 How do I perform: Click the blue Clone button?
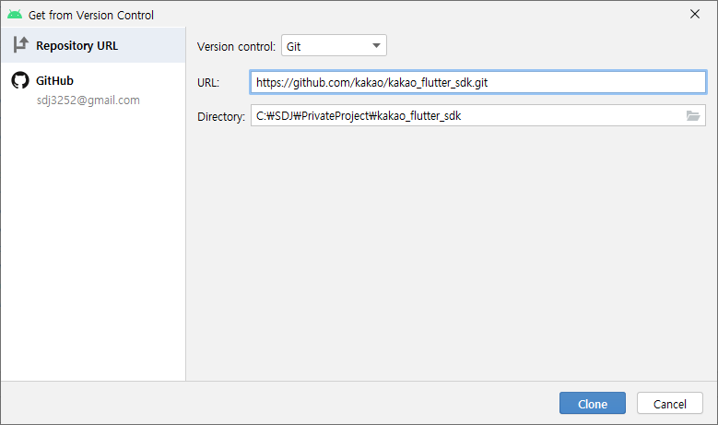(592, 404)
